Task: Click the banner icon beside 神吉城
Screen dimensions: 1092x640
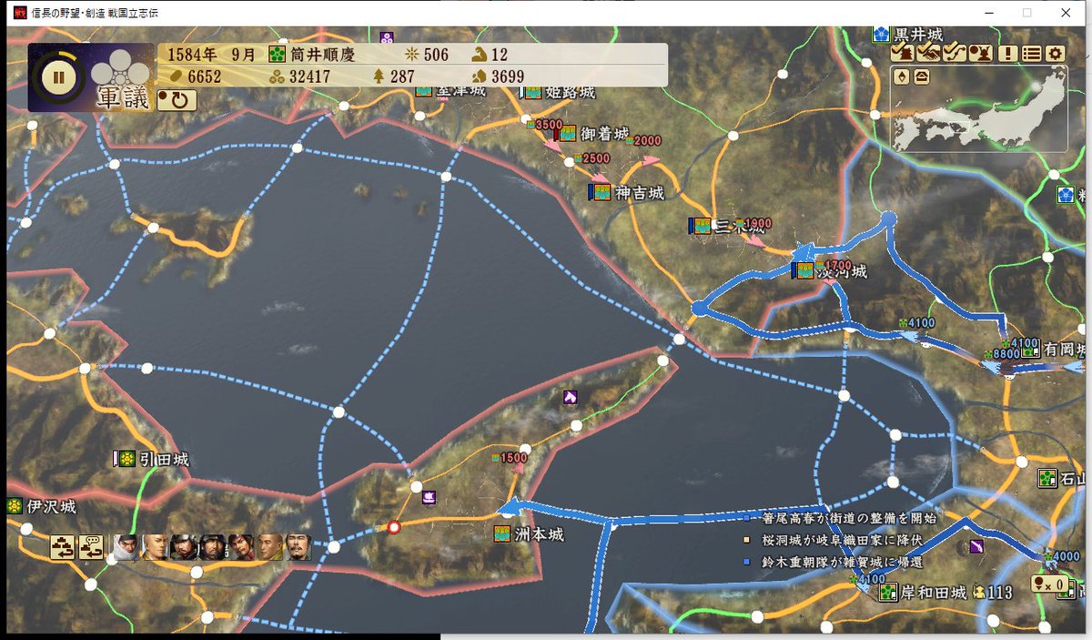Action: coord(601,193)
